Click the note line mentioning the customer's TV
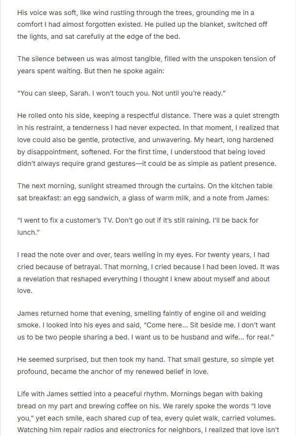296x436 pixels. 138,220
